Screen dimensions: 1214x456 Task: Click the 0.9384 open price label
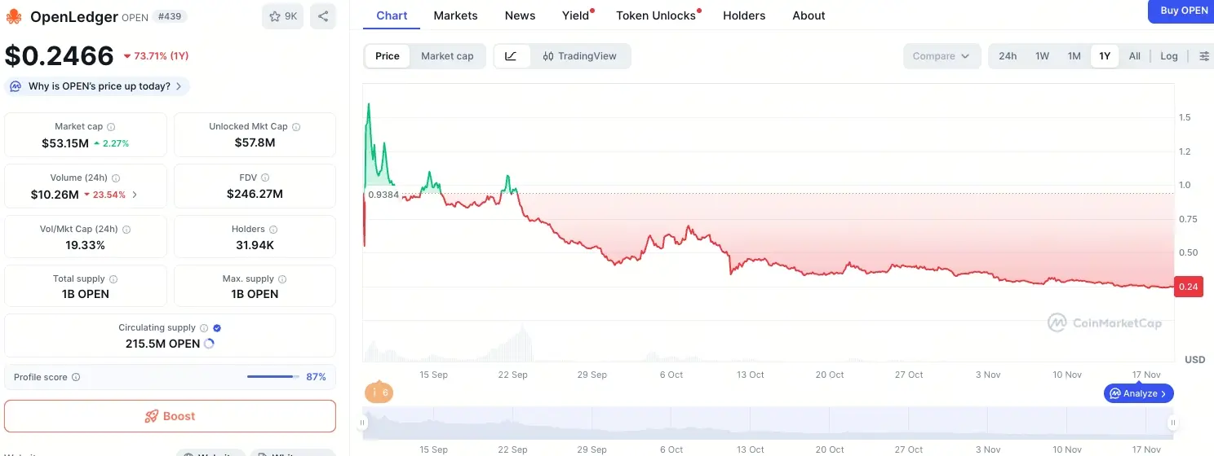click(383, 195)
